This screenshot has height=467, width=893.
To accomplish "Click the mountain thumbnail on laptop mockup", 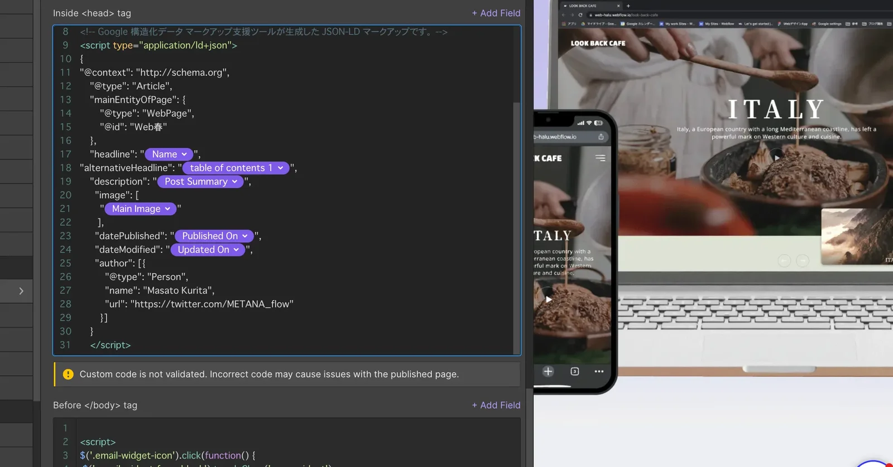I will [857, 237].
